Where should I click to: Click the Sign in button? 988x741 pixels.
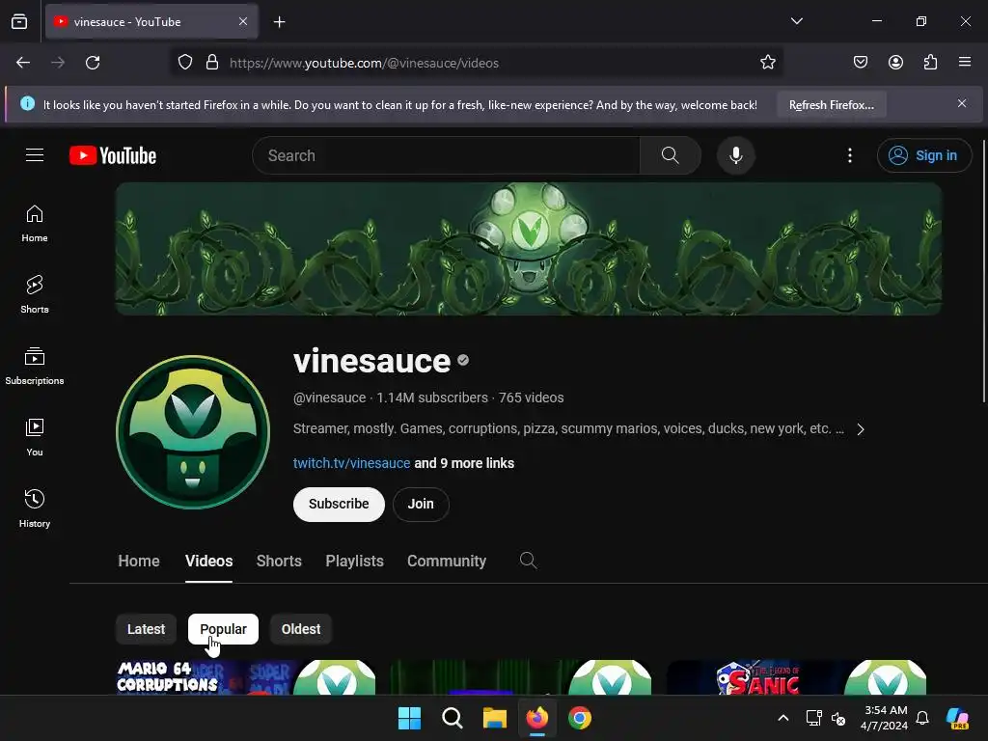(923, 155)
